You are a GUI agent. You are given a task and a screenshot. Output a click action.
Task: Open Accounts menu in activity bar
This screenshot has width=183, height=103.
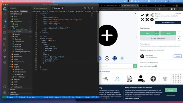pos(5,87)
